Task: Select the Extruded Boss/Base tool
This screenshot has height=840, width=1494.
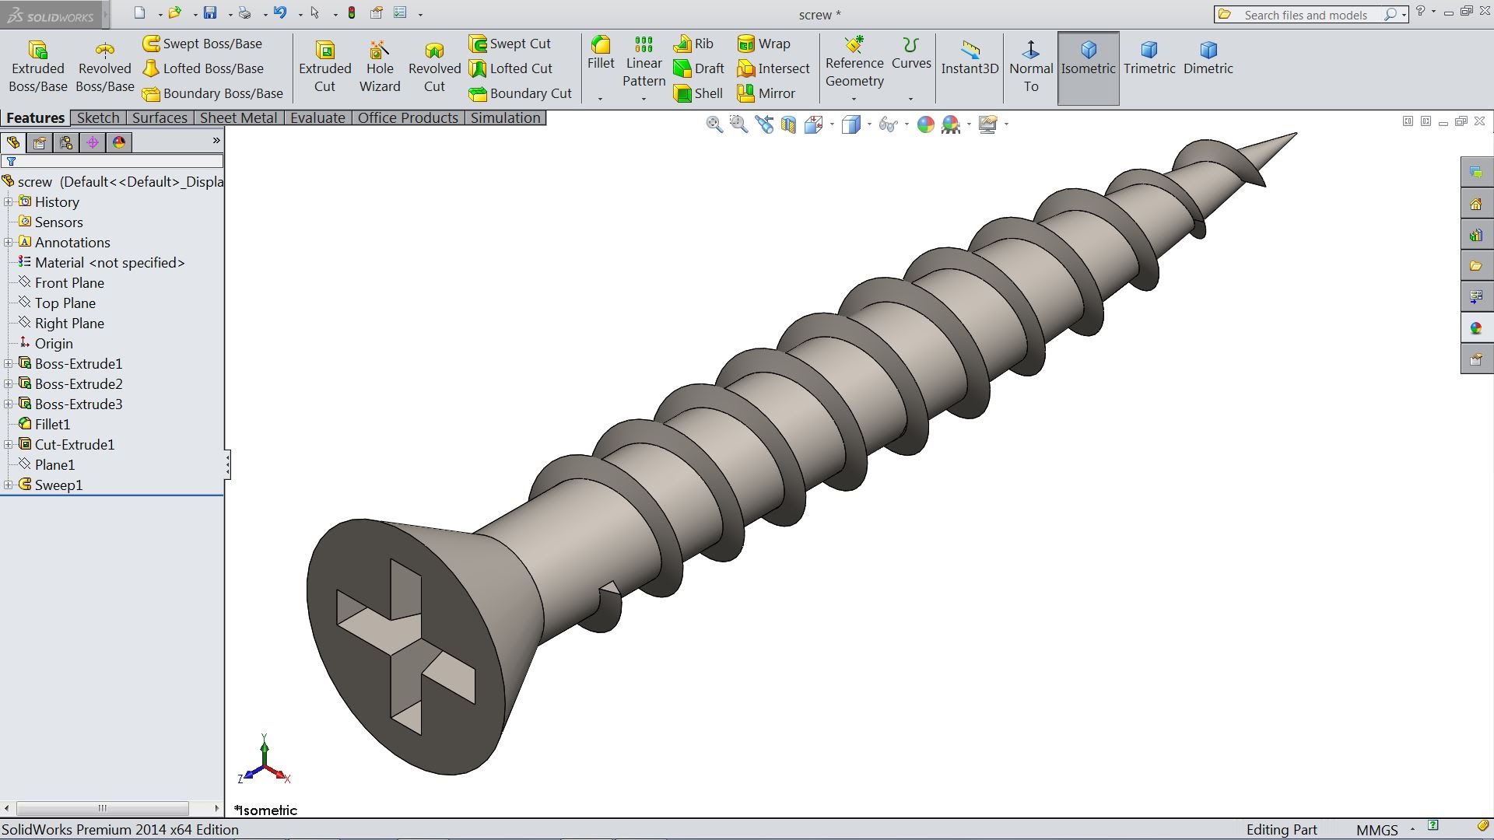Action: click(x=37, y=65)
